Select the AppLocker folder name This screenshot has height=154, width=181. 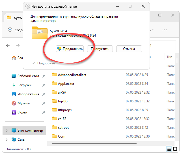coord(66,84)
